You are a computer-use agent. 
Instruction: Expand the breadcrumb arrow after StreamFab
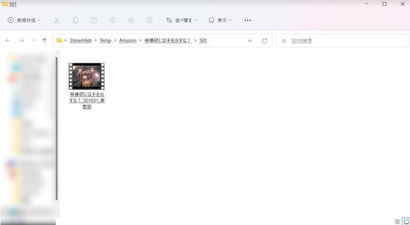click(x=95, y=40)
